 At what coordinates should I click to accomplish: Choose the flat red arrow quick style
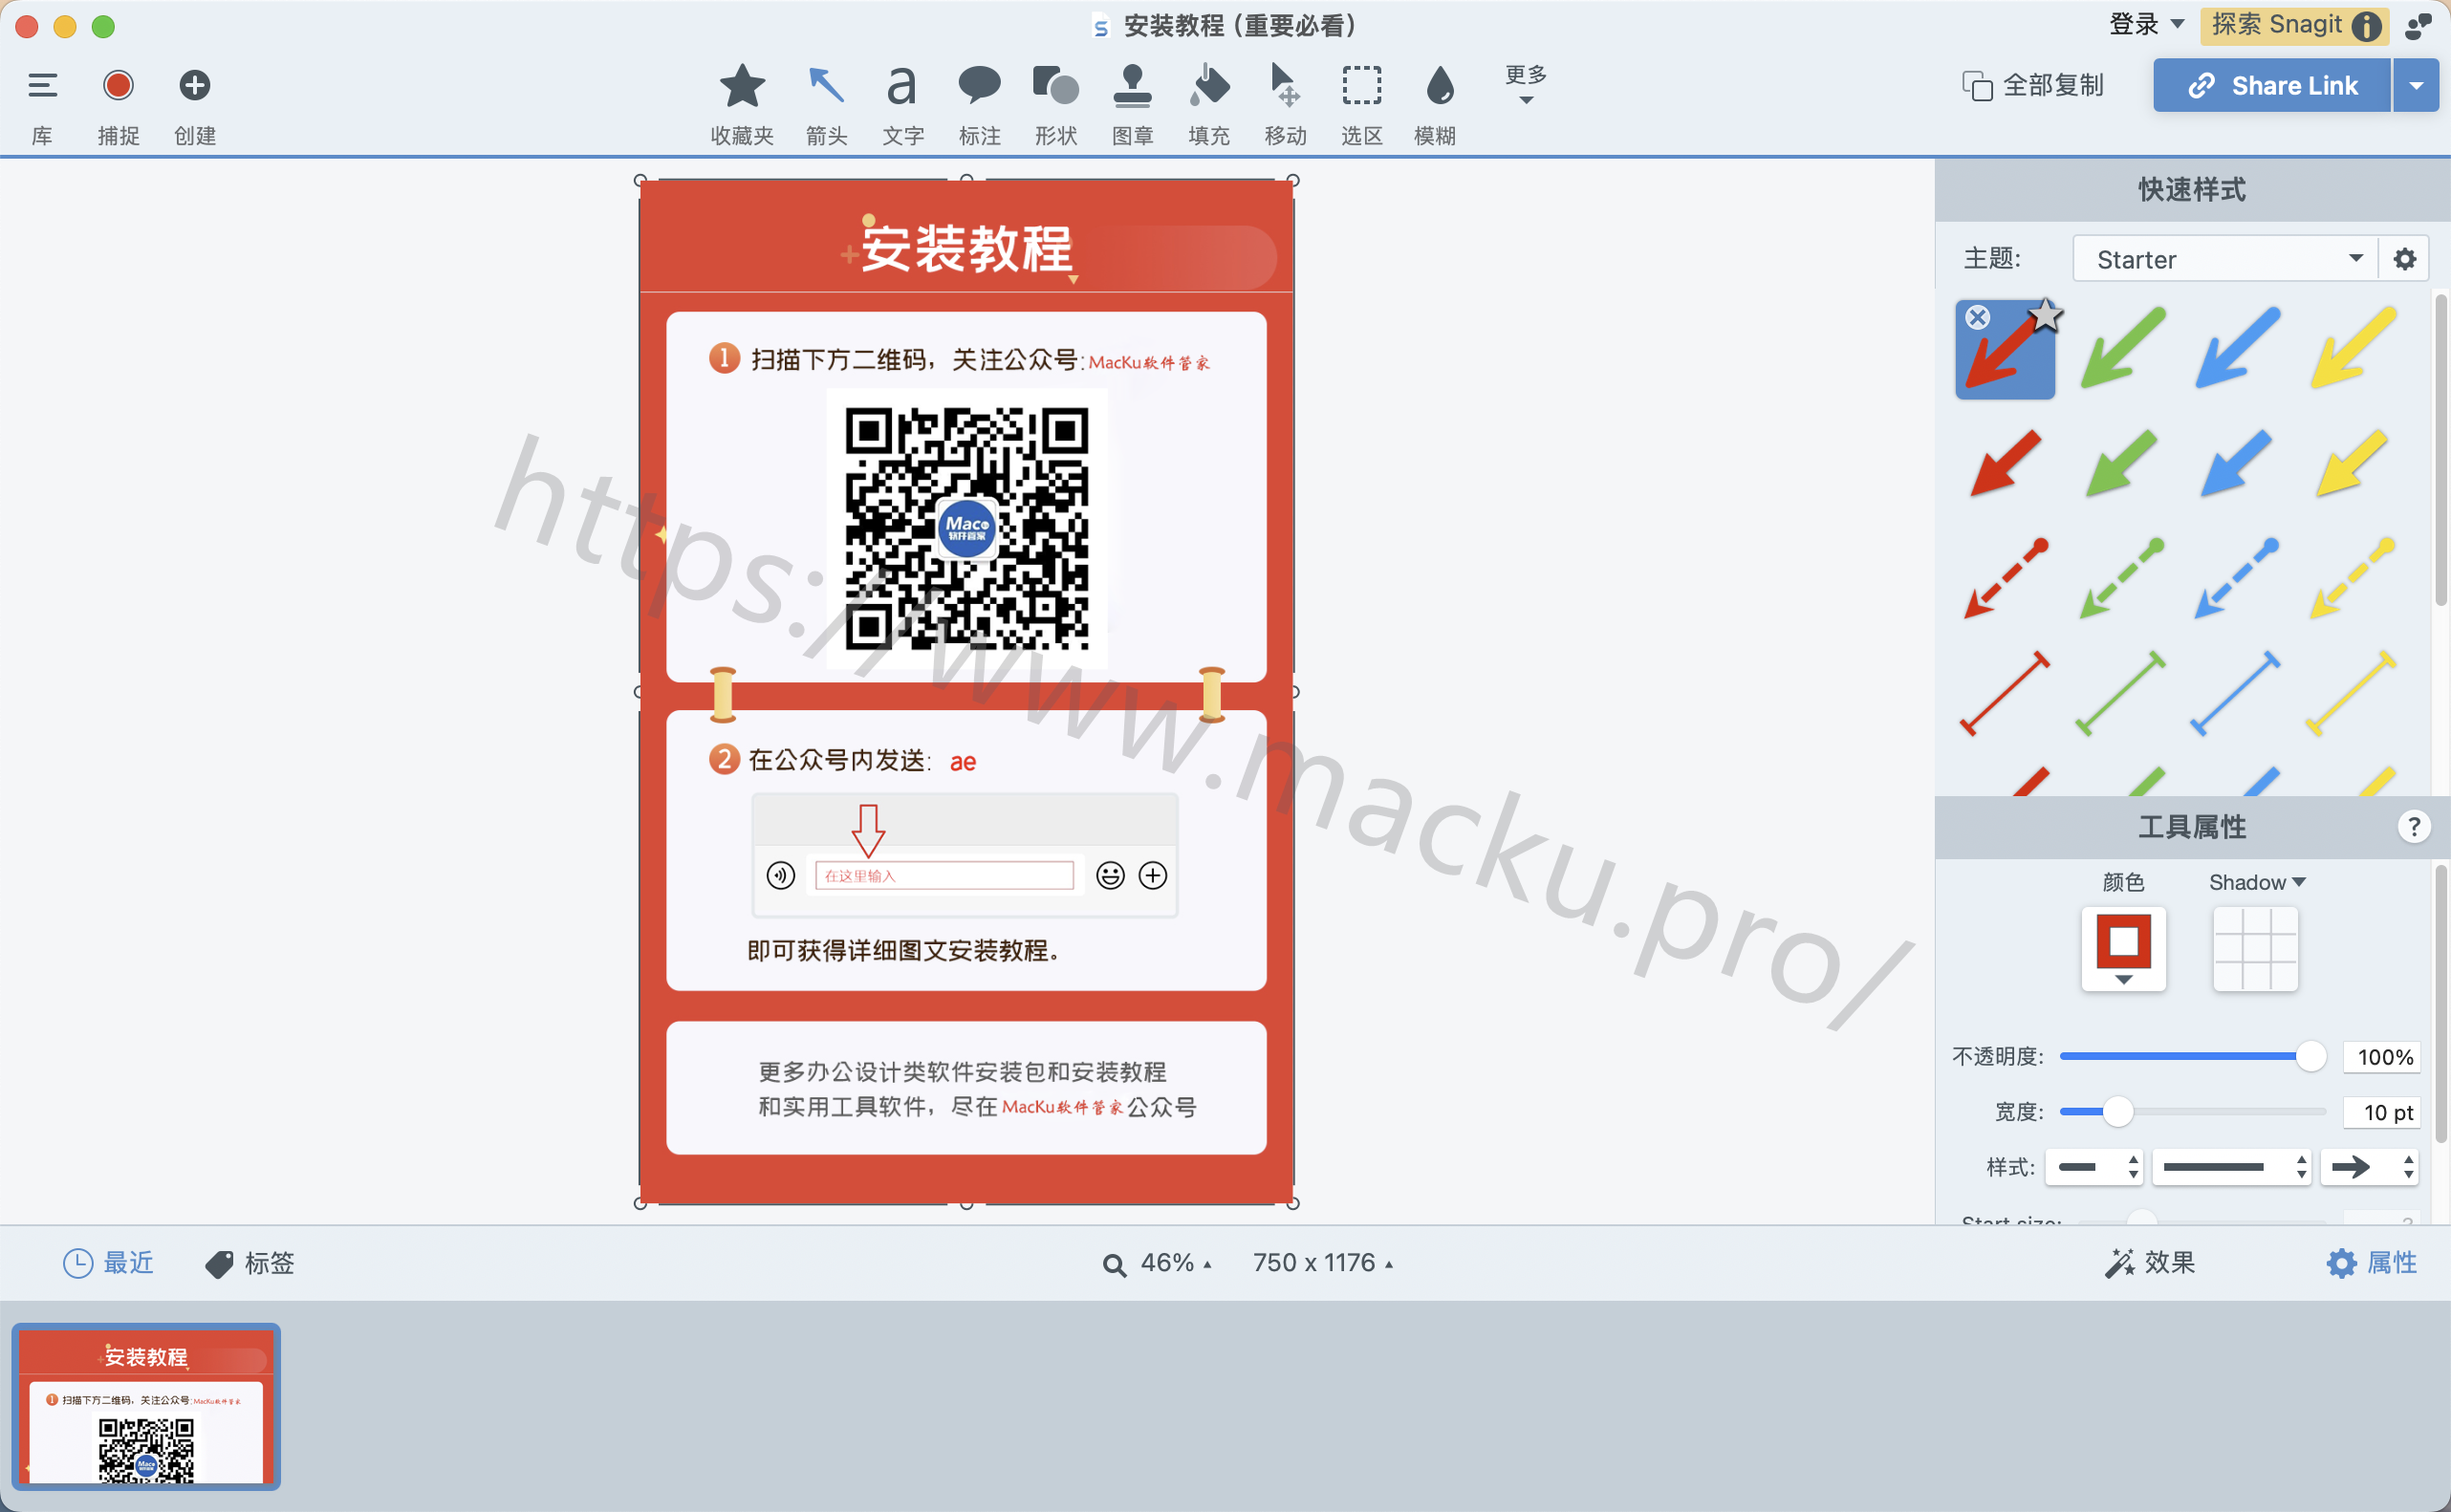pyautogui.click(x=2005, y=462)
